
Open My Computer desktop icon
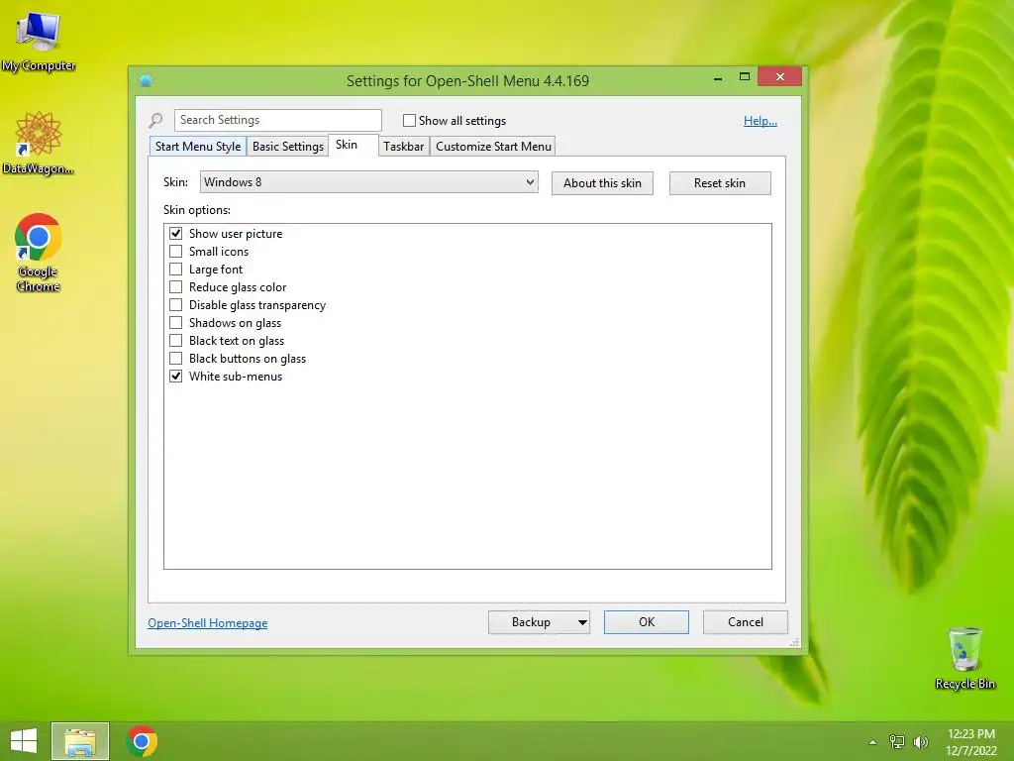pyautogui.click(x=39, y=42)
